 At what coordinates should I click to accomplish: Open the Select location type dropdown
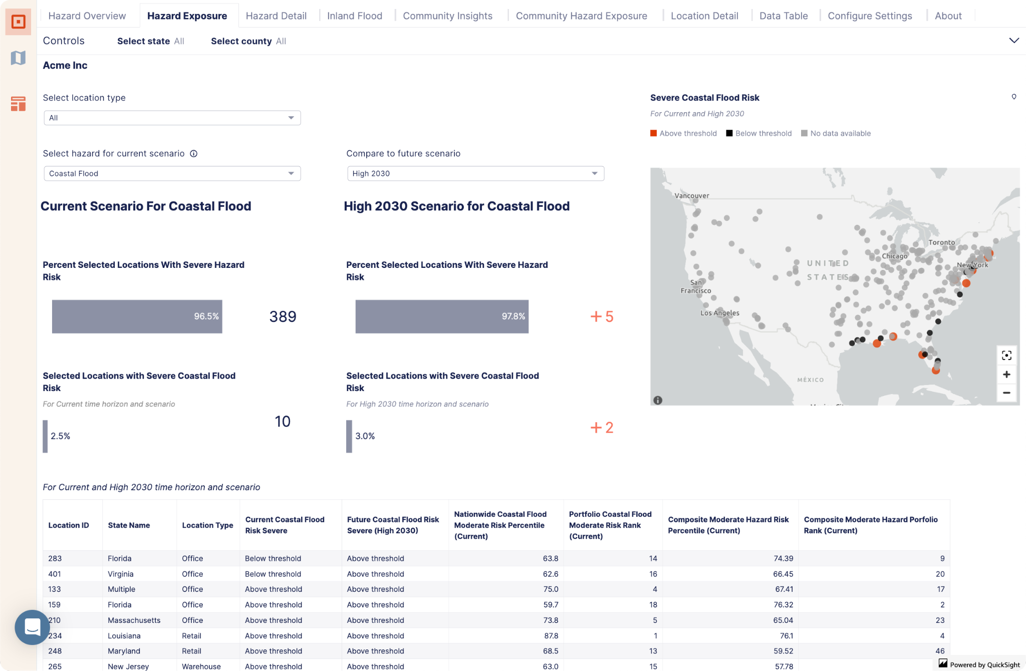pos(172,118)
